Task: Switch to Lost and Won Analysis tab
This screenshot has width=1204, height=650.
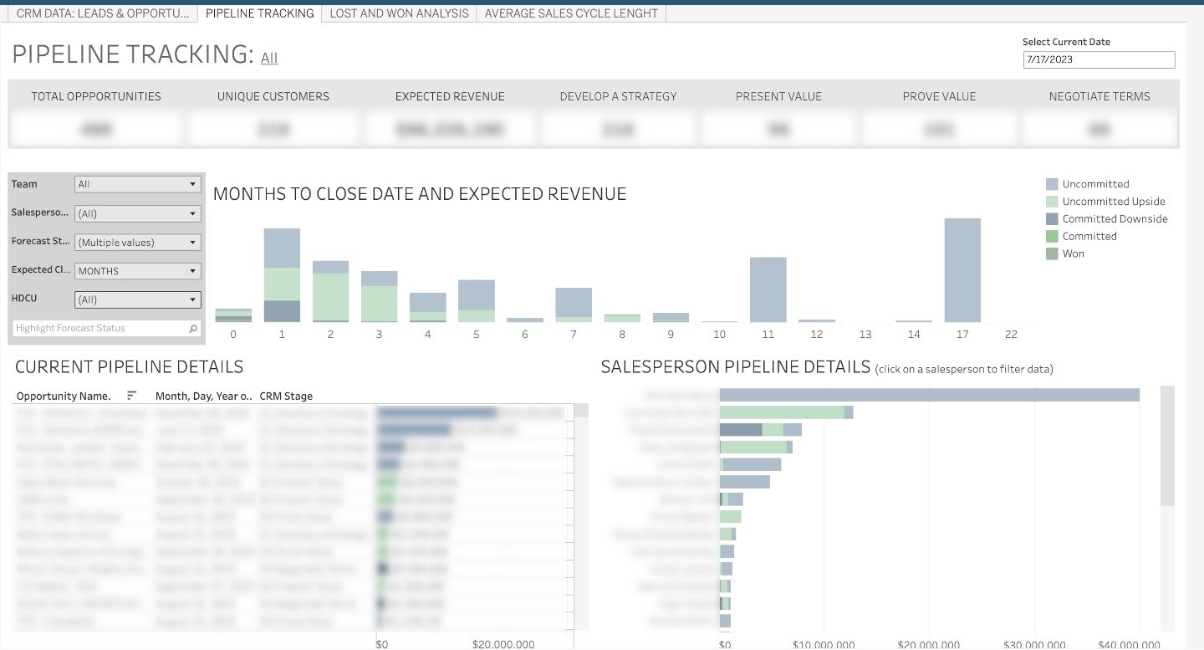Action: pyautogui.click(x=399, y=13)
